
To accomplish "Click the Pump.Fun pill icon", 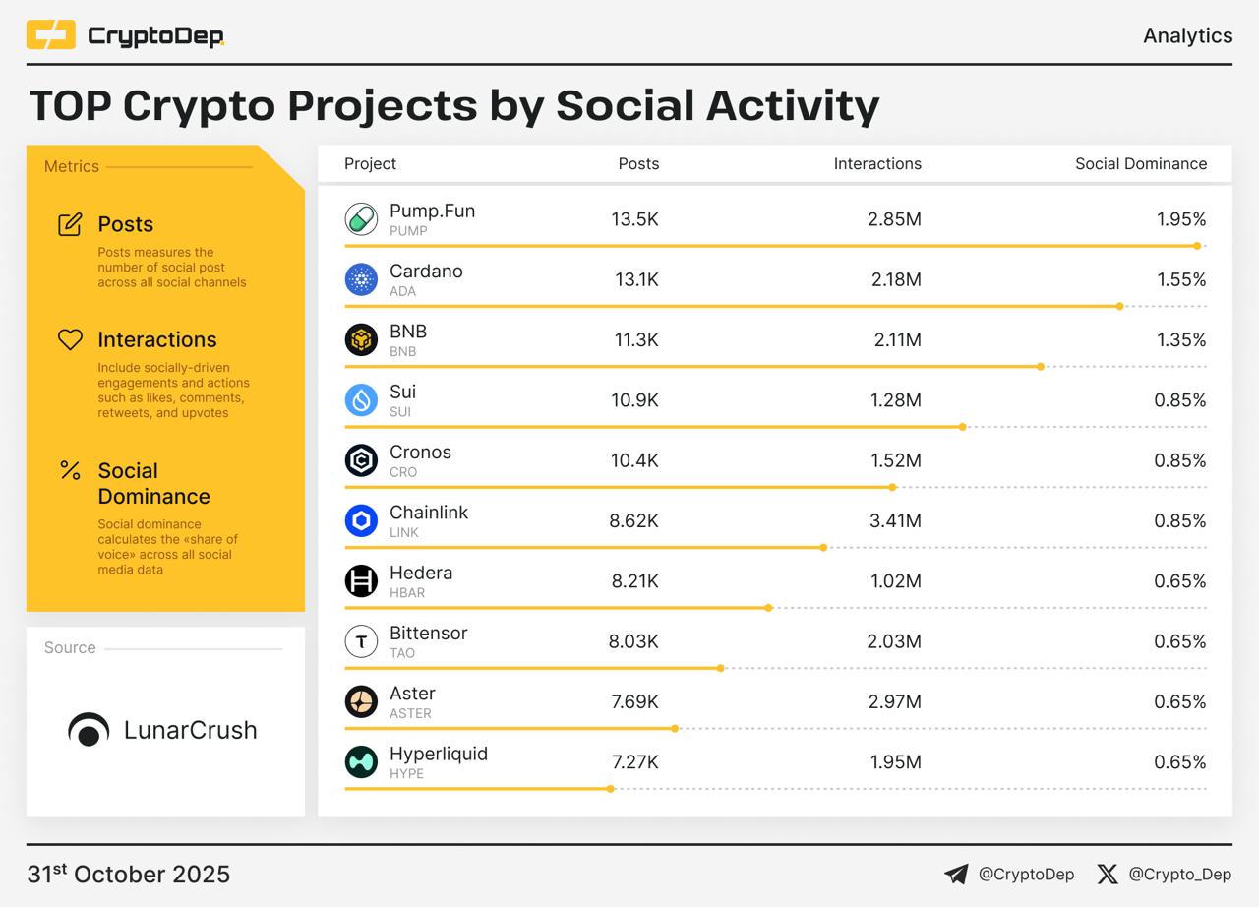I will [361, 219].
